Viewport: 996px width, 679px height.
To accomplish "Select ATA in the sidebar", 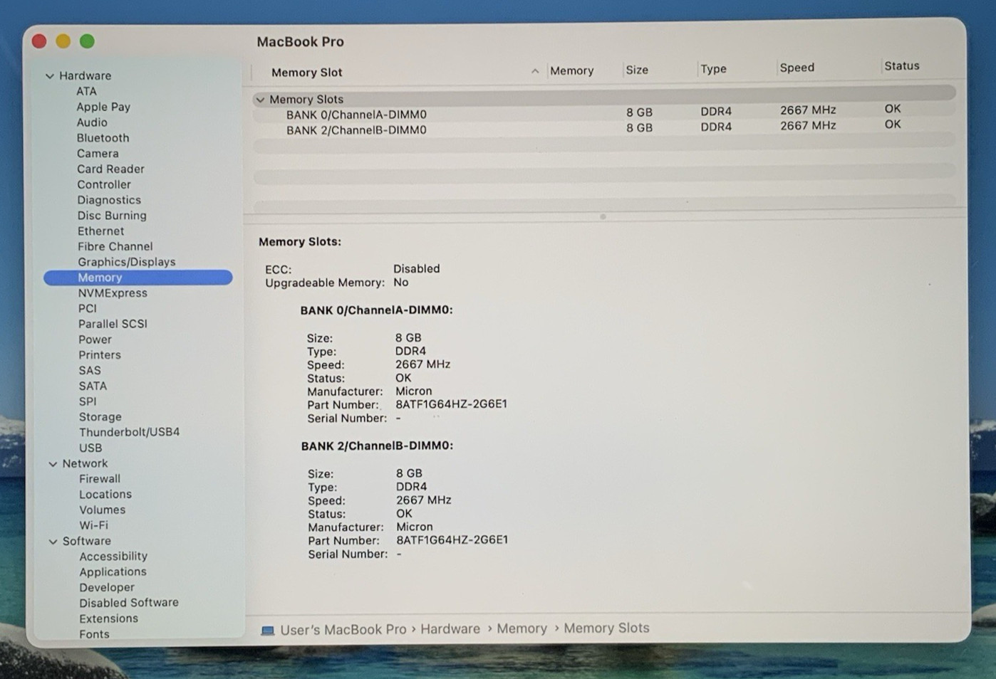I will coord(86,91).
